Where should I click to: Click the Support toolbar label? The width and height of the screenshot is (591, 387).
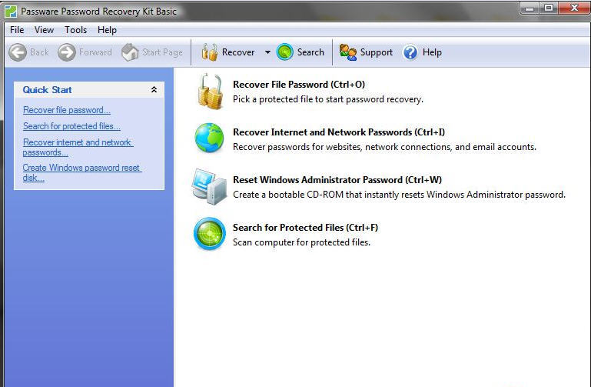[376, 52]
